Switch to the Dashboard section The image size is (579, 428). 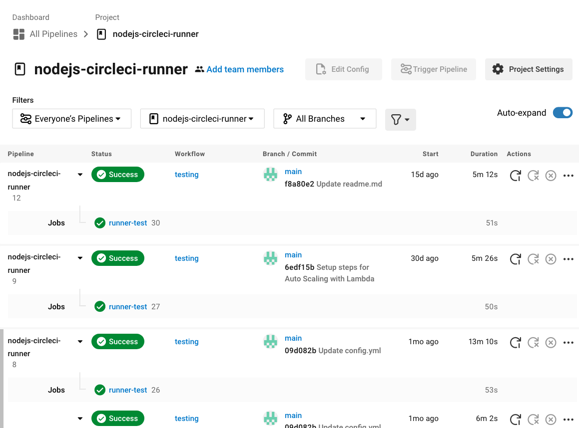click(30, 17)
